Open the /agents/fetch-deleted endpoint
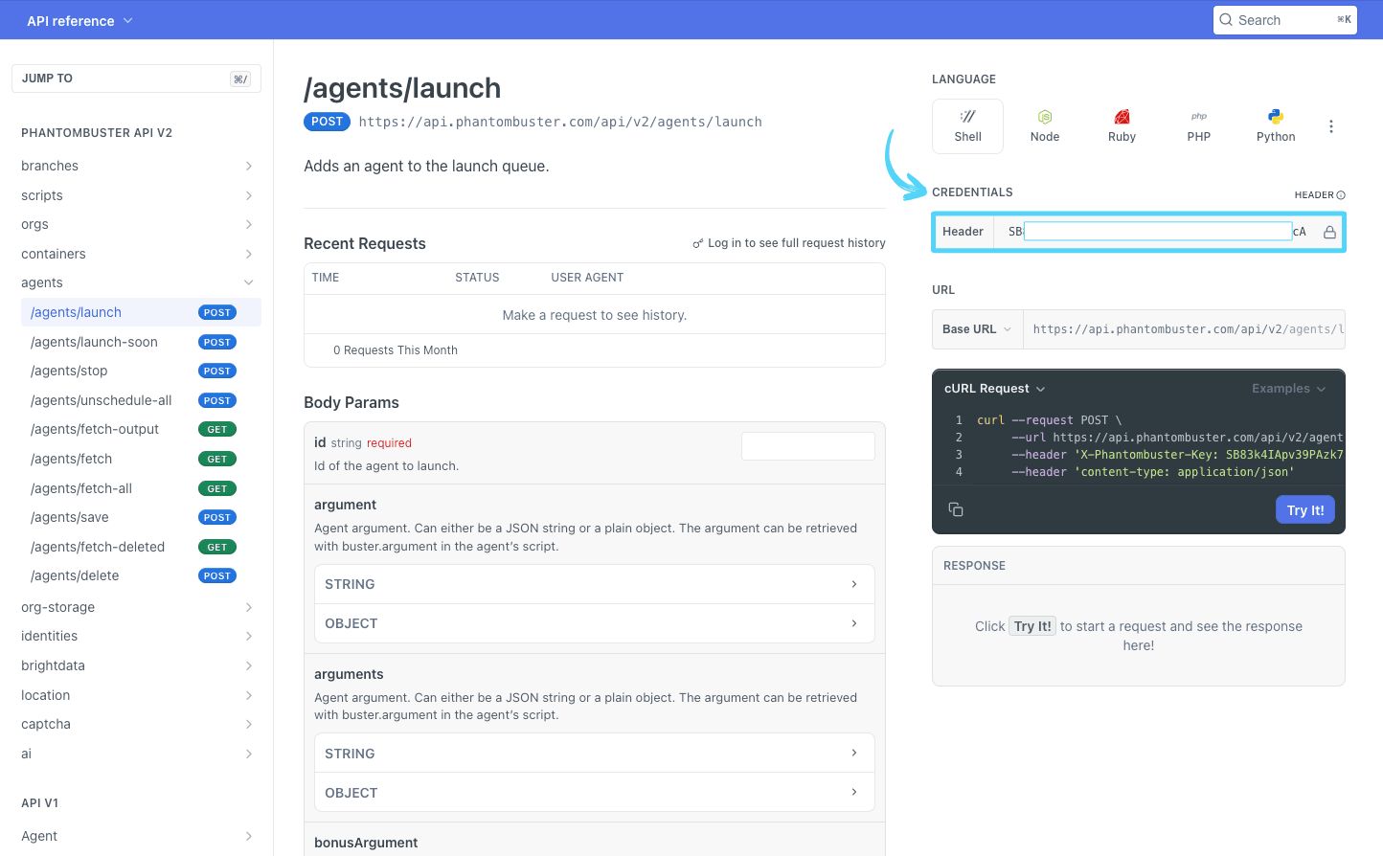1383x856 pixels. [141, 547]
